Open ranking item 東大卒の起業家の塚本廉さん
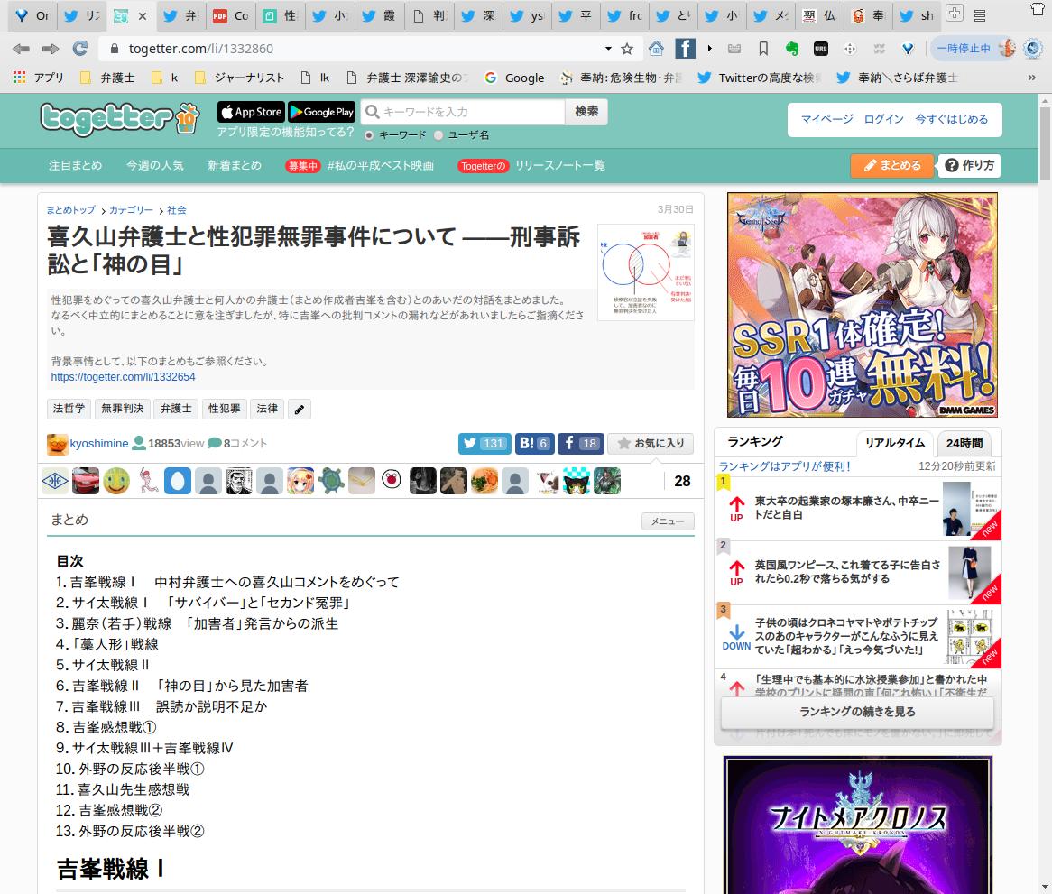This screenshot has width=1052, height=894. pyautogui.click(x=846, y=508)
